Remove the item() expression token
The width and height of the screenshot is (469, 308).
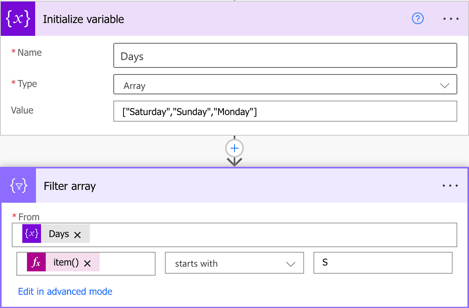pyautogui.click(x=87, y=264)
